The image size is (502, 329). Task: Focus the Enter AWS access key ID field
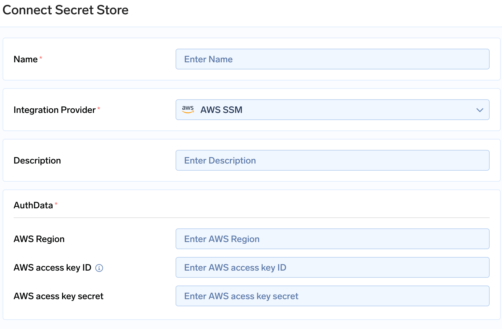point(332,267)
